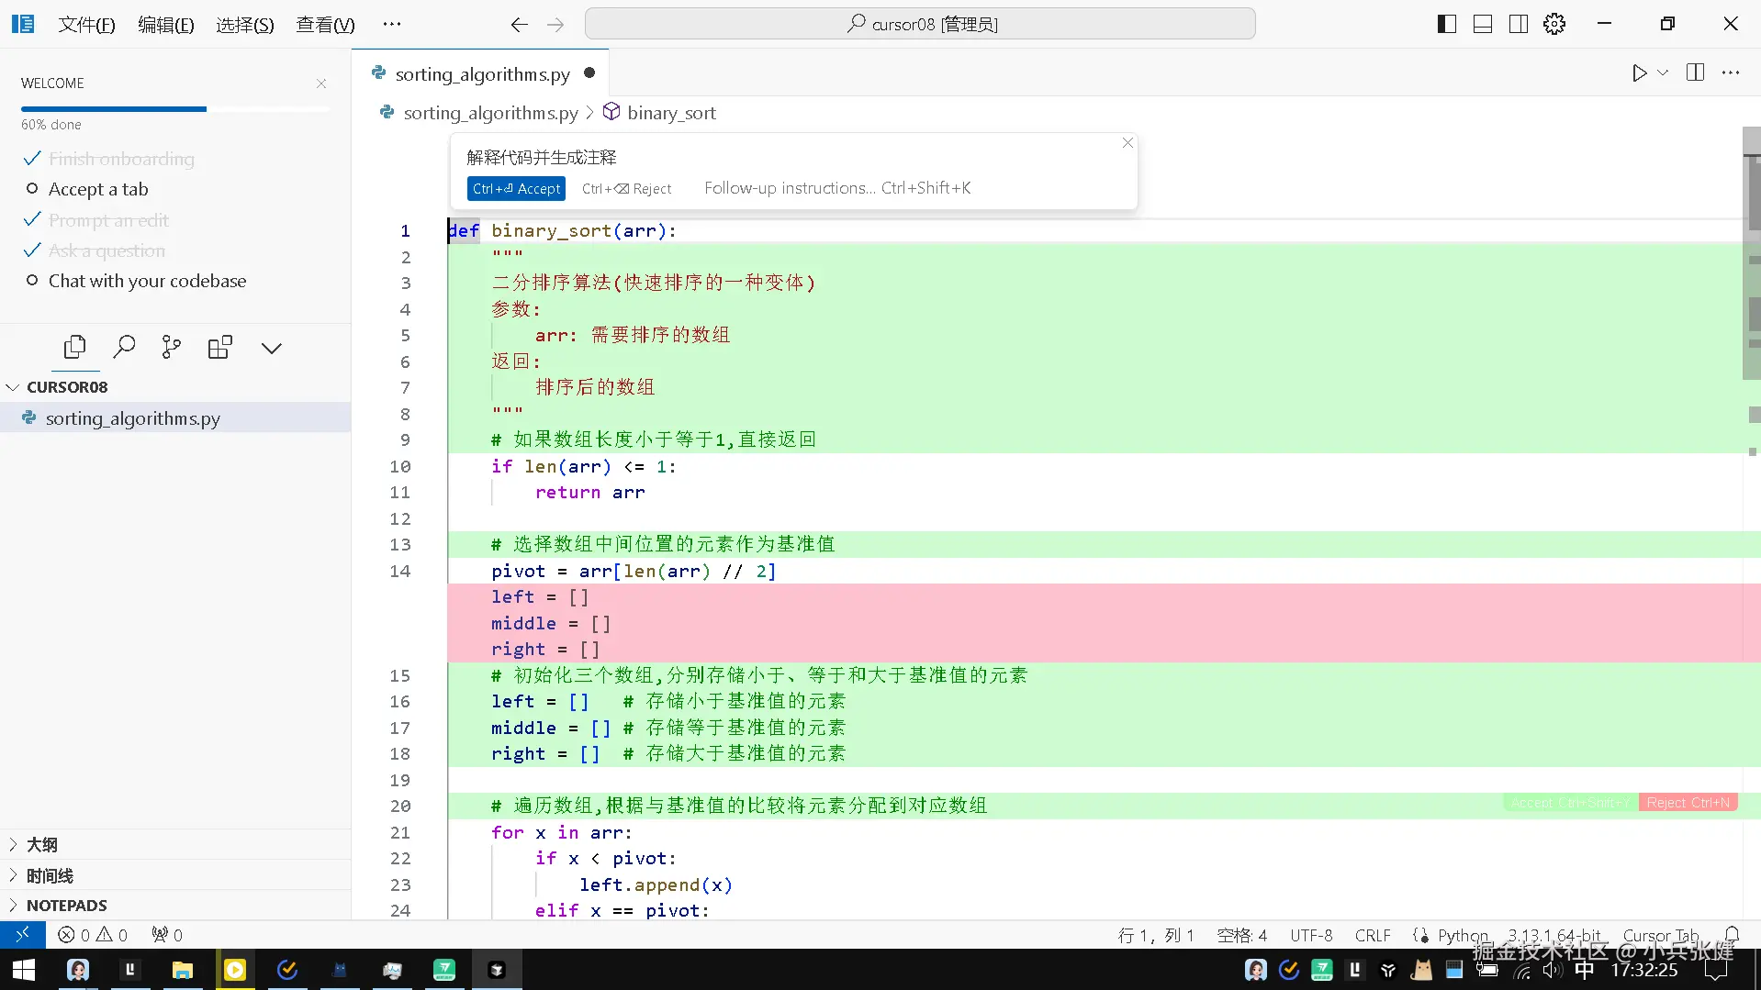The image size is (1761, 990).
Task: Click the 中 input method indicator
Action: point(1585,970)
